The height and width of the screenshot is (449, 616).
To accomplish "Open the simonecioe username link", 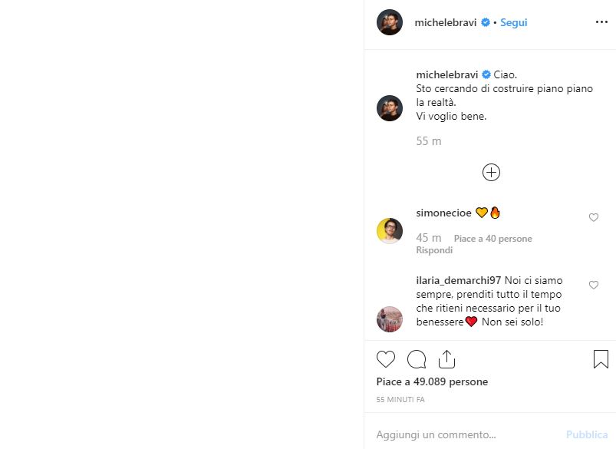I will click(x=443, y=213).
